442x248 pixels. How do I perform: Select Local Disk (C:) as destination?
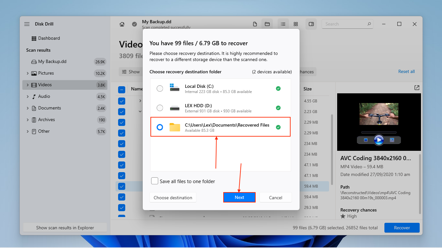[x=160, y=88]
